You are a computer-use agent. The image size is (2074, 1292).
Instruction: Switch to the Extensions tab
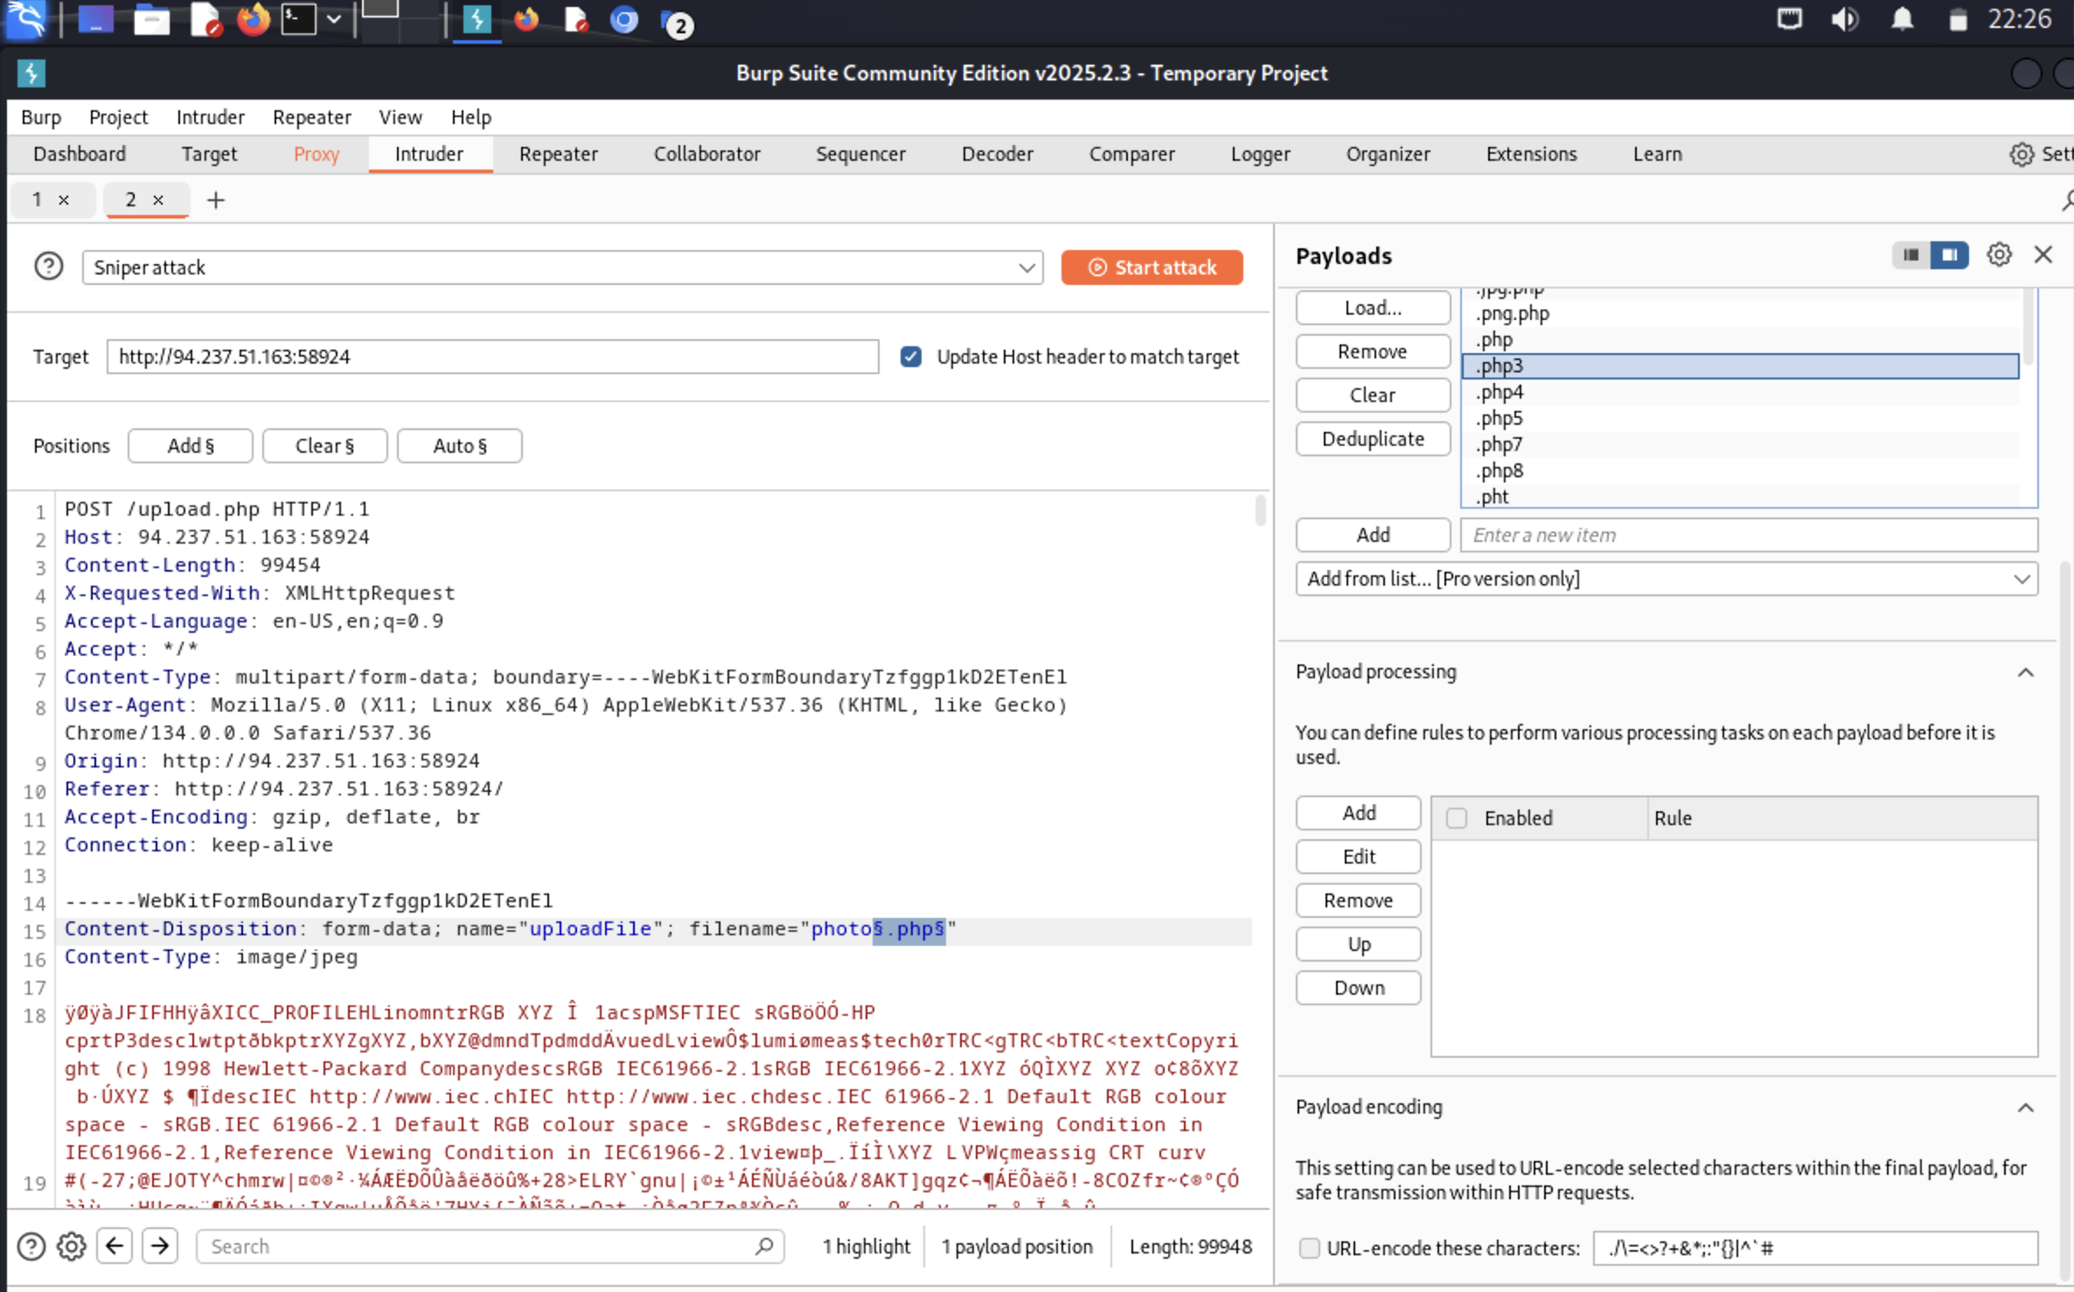click(x=1532, y=155)
